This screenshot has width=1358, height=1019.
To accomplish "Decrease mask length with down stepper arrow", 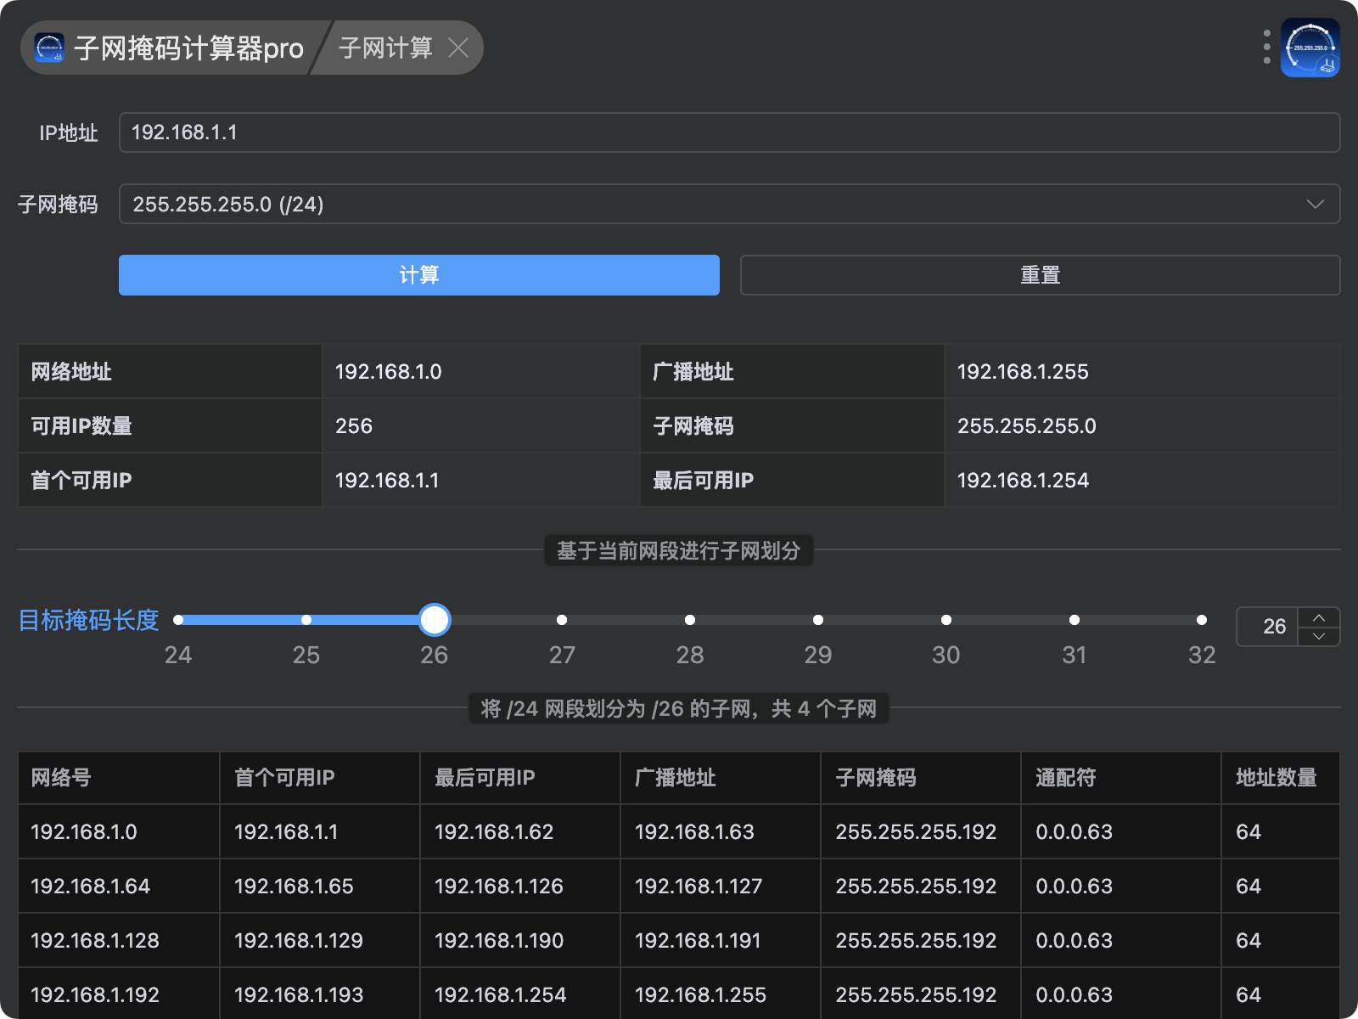I will [1319, 636].
